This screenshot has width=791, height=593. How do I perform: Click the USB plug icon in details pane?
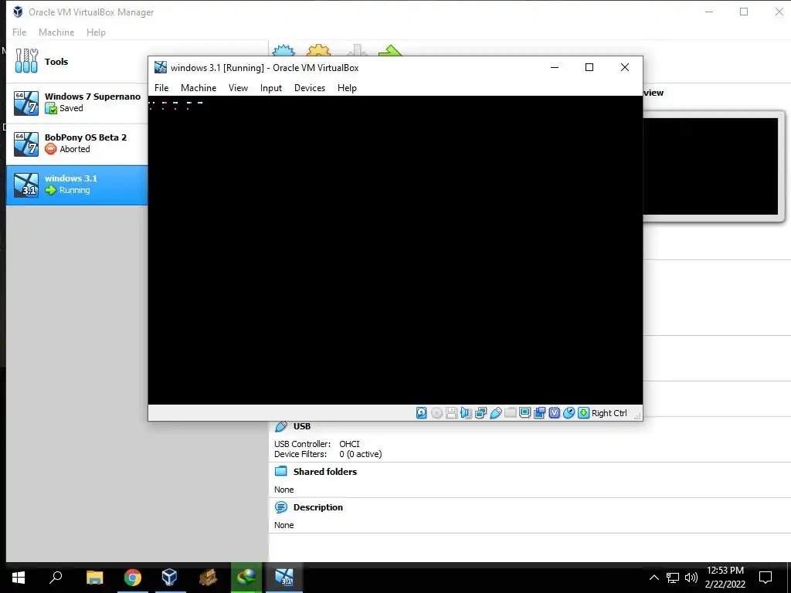(281, 426)
